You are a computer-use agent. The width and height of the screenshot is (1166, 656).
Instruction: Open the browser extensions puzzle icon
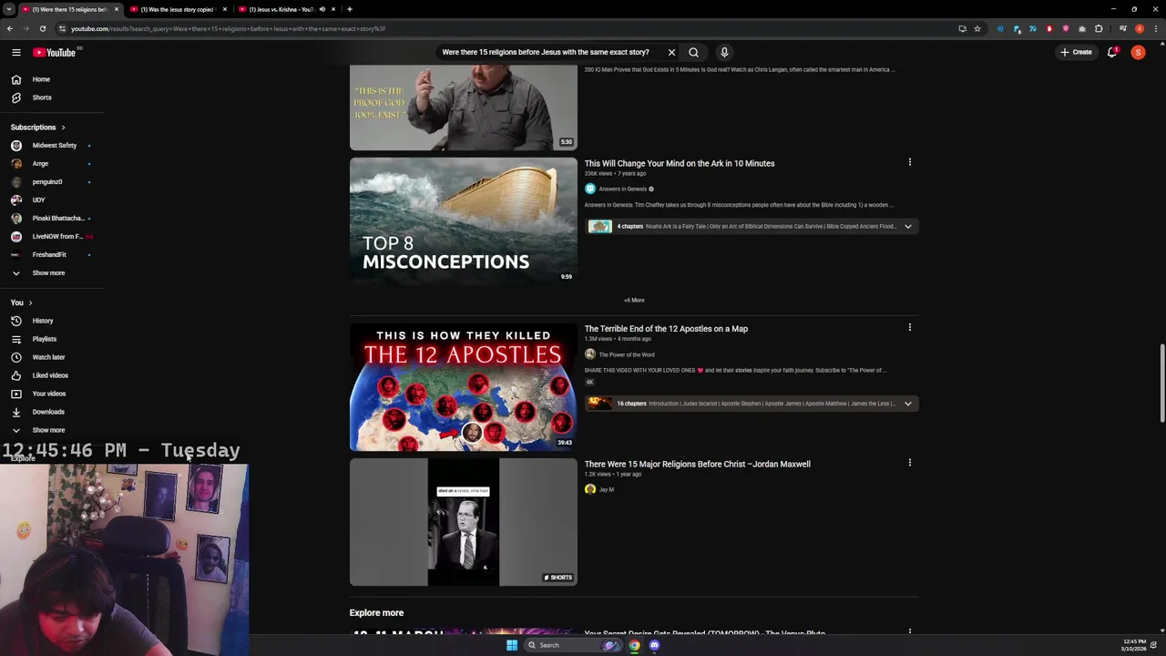(x=1099, y=28)
